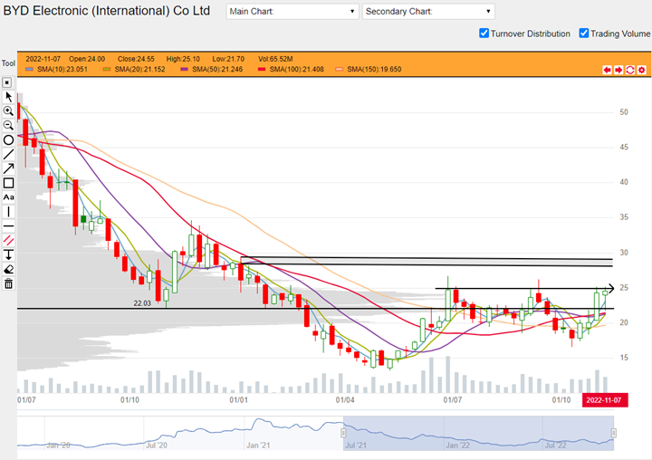652x460 pixels.
Task: Click the 01/04 date axis label
Action: (x=345, y=400)
